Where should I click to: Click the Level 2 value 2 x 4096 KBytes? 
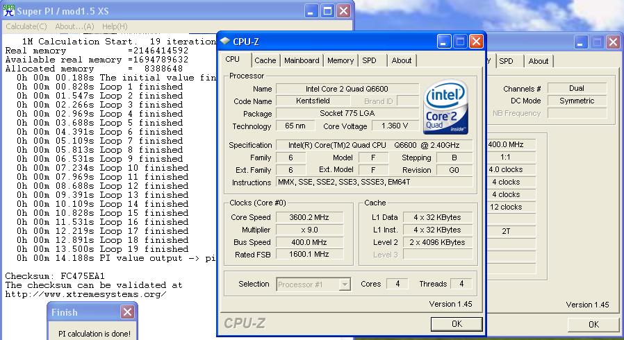437,242
